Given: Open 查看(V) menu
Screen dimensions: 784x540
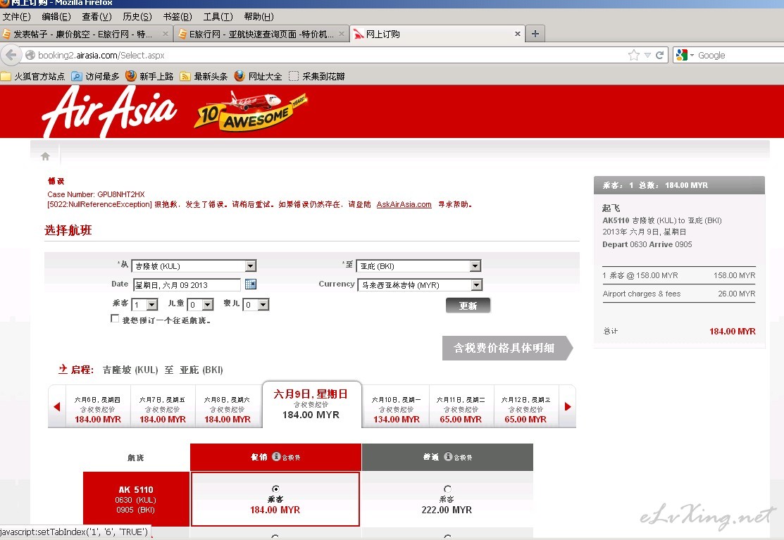Looking at the screenshot, I should pos(97,16).
